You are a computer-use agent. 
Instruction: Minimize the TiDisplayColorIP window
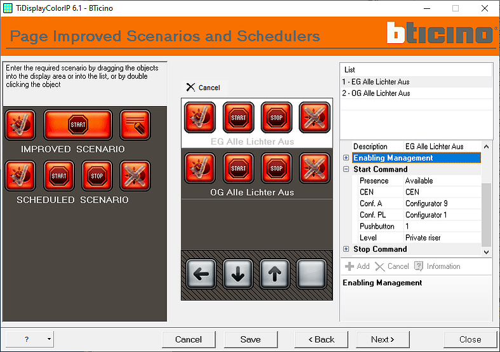427,8
